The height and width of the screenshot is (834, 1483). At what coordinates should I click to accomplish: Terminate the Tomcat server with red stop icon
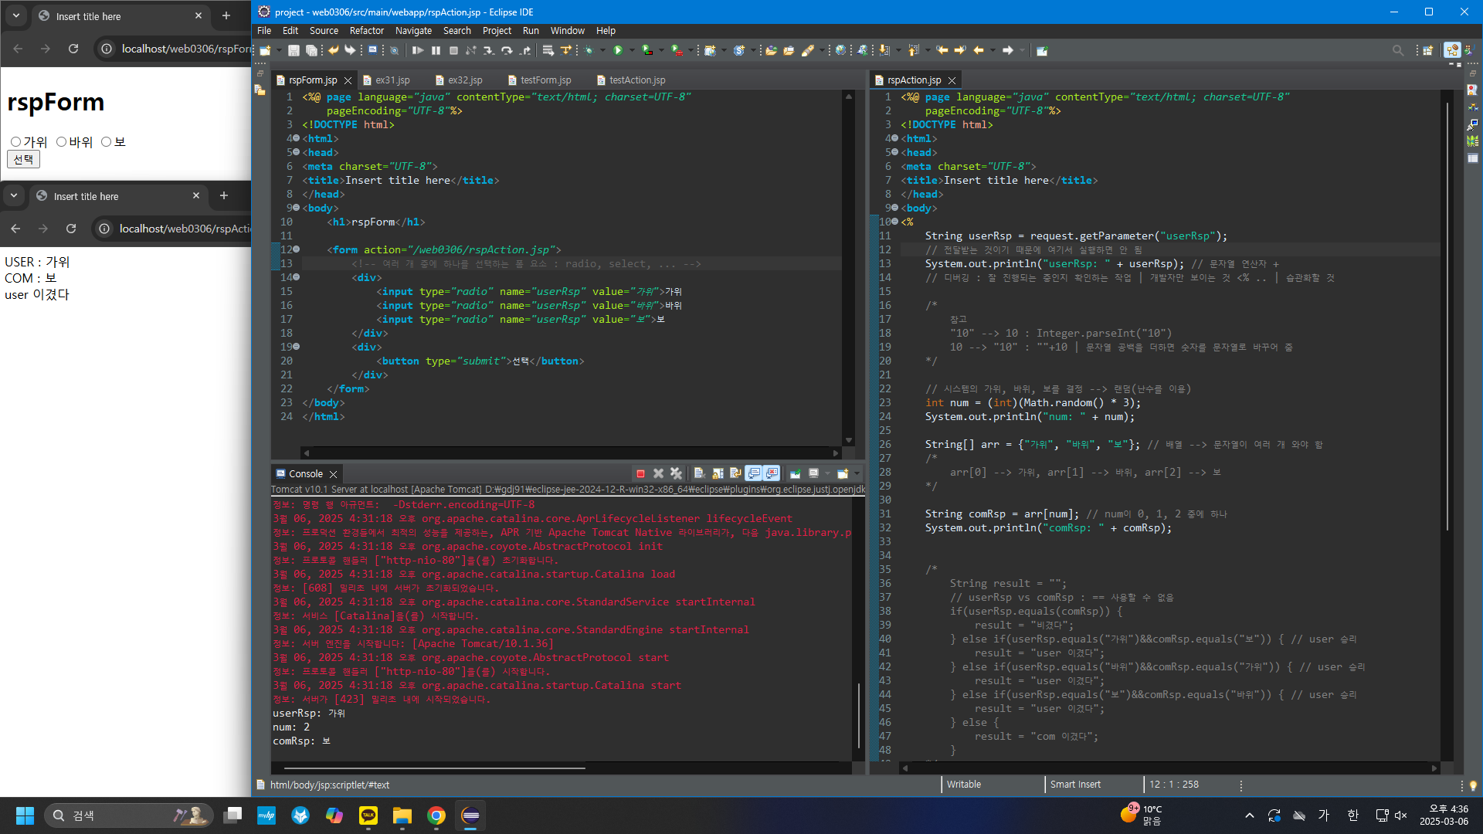(640, 473)
